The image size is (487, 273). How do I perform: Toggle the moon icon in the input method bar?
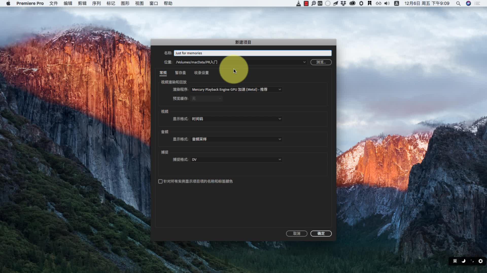(464, 261)
